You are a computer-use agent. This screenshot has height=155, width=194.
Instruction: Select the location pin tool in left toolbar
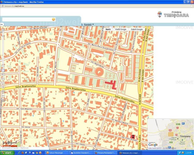(x=3, y=87)
